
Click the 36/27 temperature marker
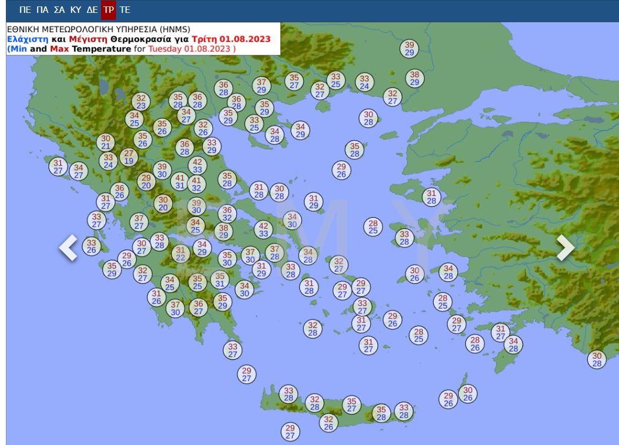198,308
